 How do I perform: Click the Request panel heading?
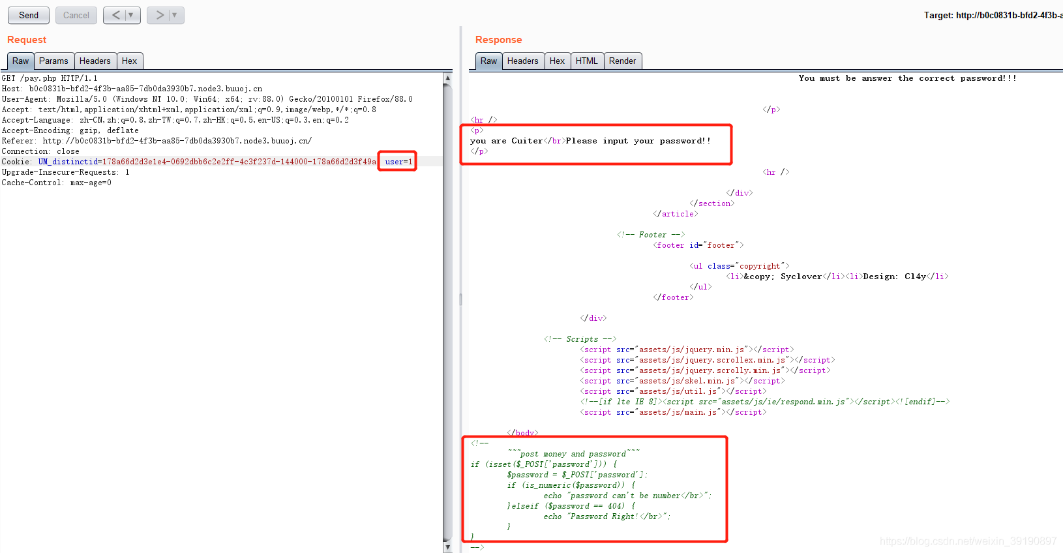pyautogui.click(x=27, y=40)
